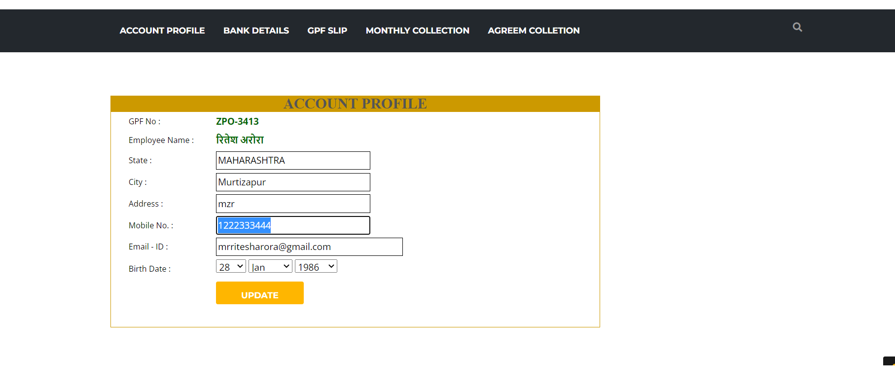Open the GPF Slip menu item

point(327,31)
